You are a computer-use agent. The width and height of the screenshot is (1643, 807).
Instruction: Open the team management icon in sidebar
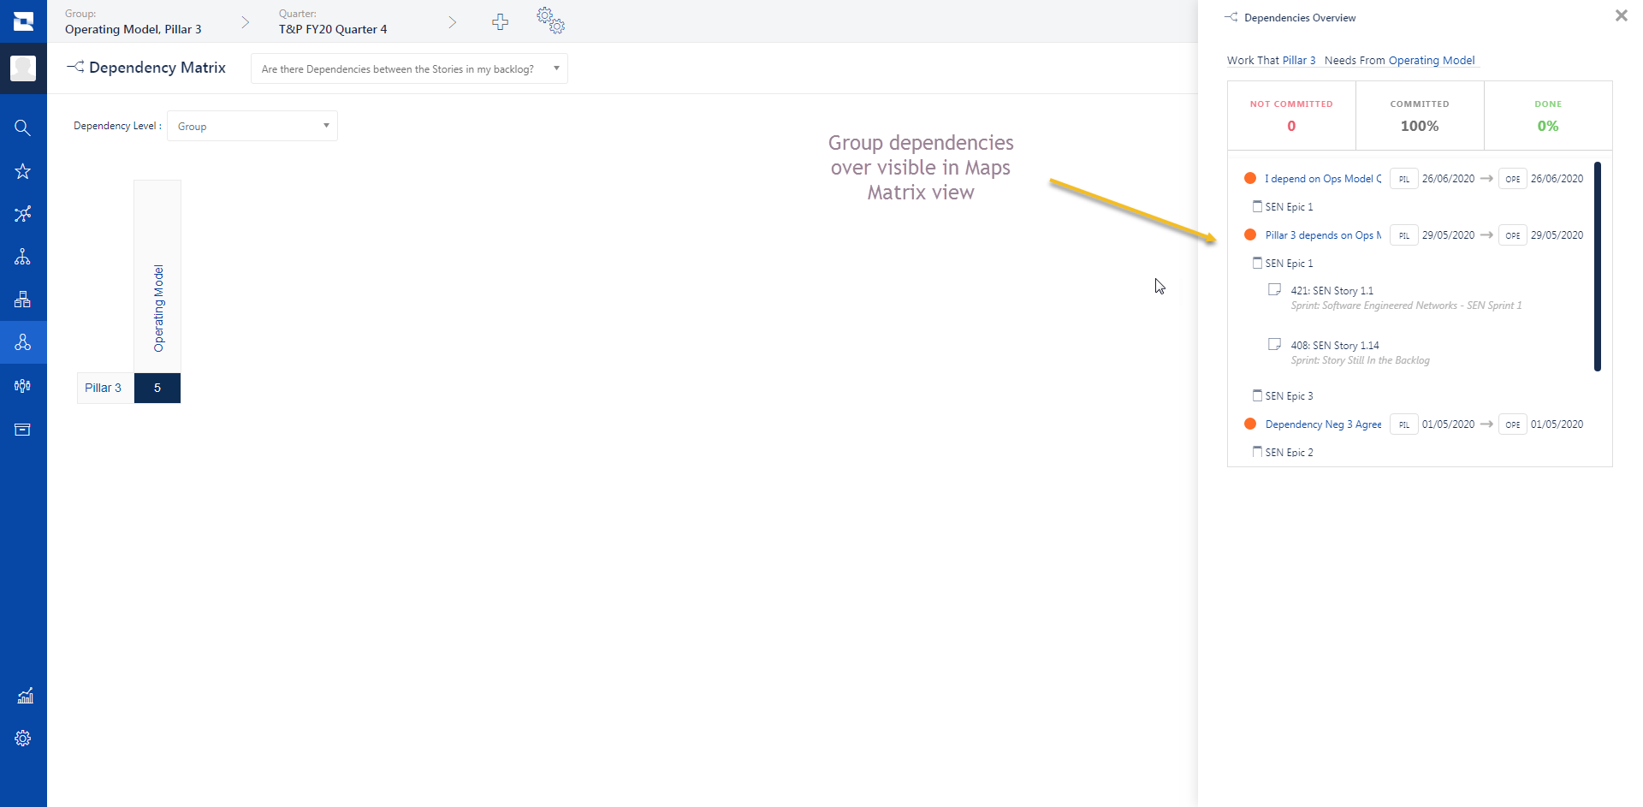click(23, 386)
